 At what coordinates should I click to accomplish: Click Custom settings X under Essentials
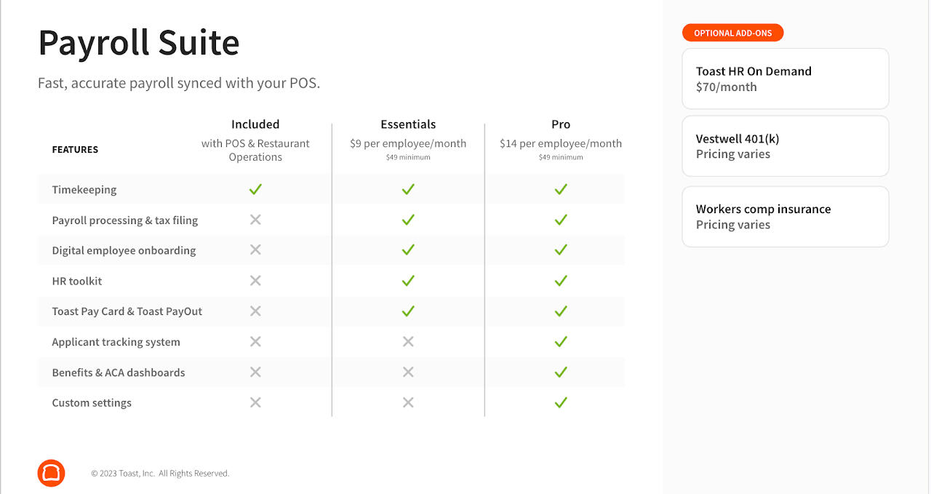(x=408, y=402)
